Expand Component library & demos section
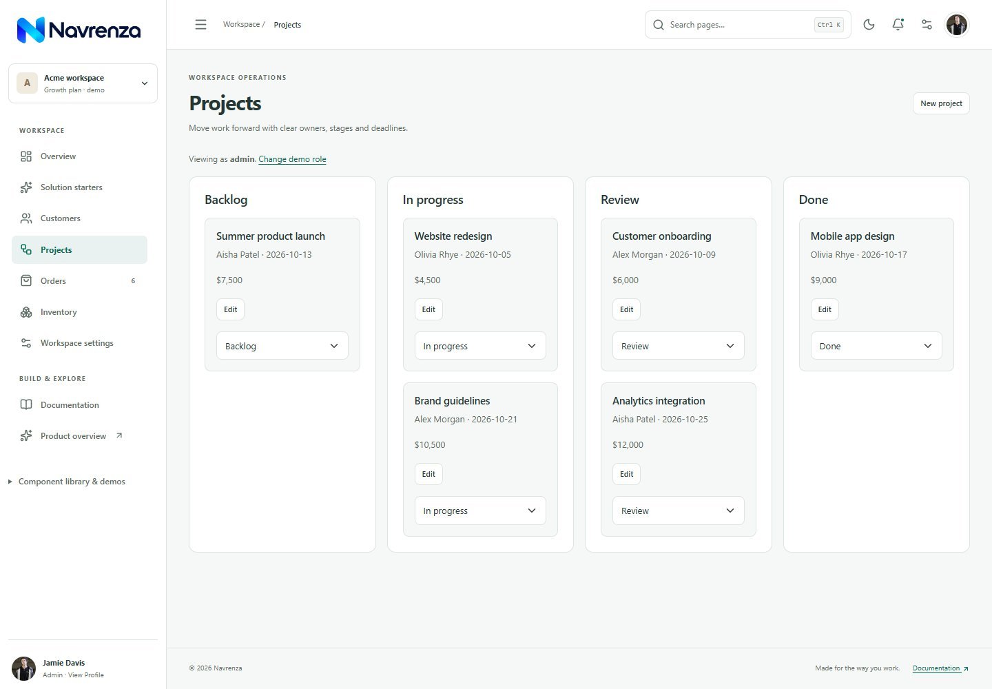992x689 pixels. (67, 482)
